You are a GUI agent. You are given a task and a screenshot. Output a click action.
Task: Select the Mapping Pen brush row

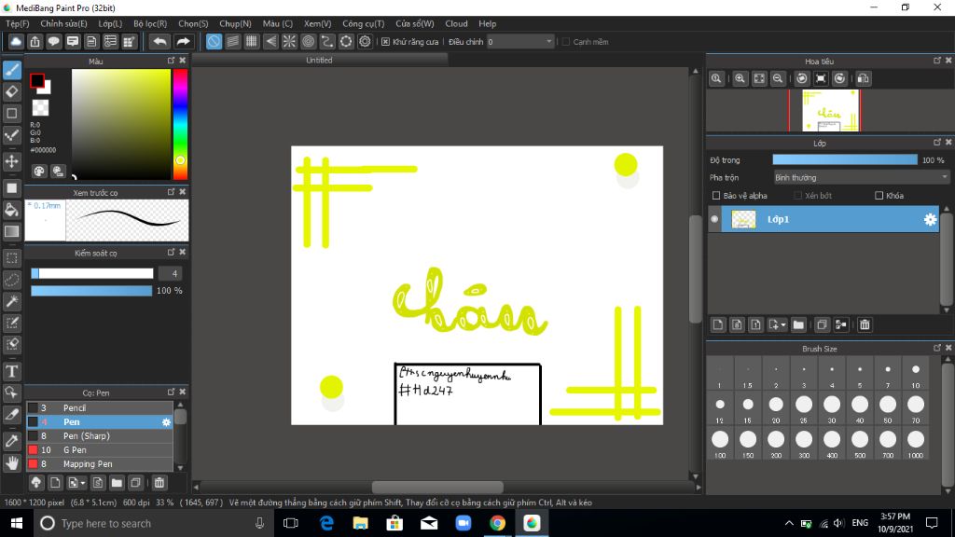click(x=100, y=464)
